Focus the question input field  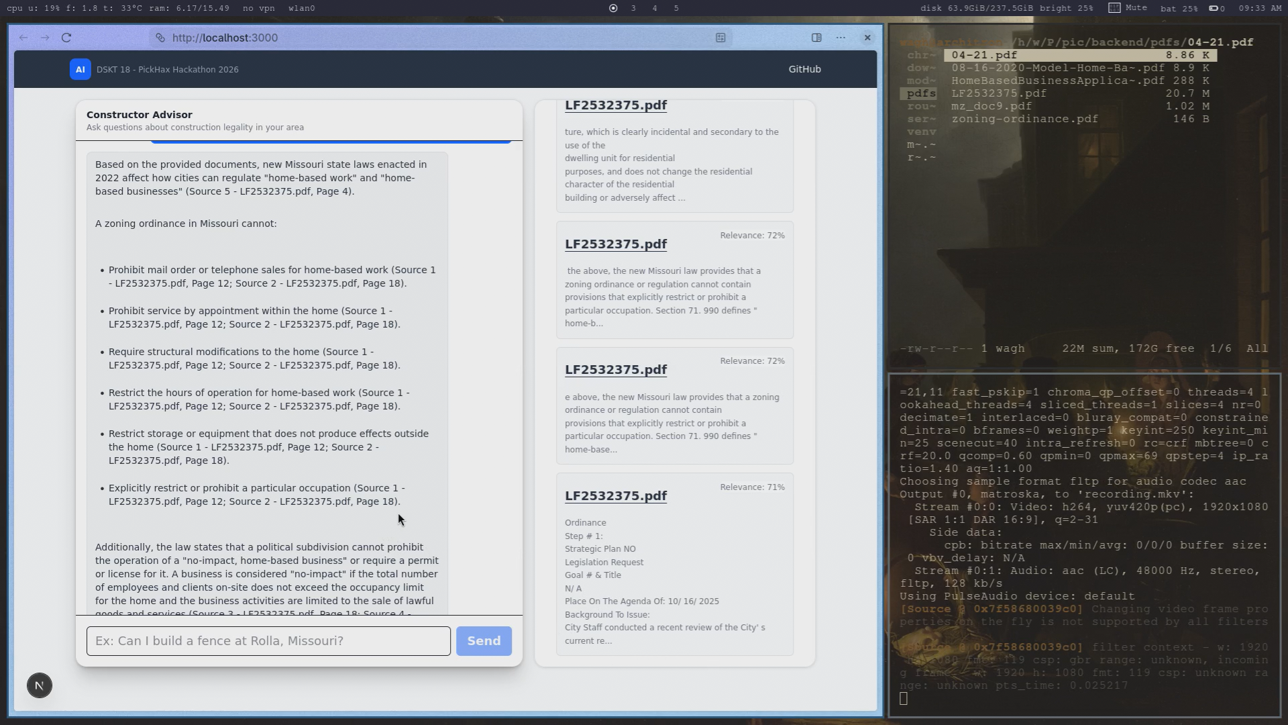click(268, 641)
